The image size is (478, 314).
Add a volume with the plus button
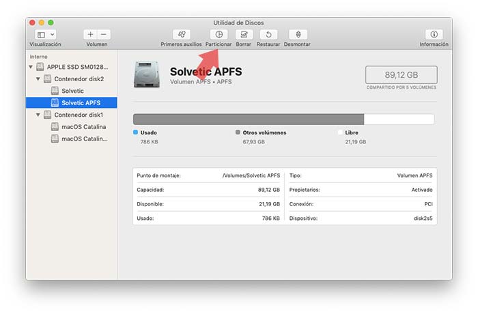point(90,34)
